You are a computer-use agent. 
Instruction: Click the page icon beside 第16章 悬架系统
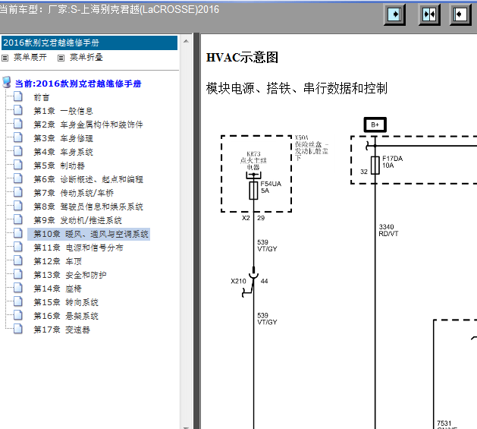(18, 316)
